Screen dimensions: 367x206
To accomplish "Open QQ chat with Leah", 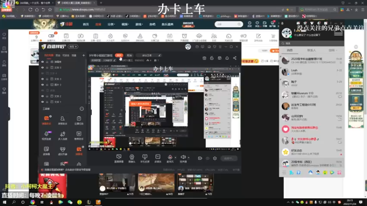I will coord(311,72).
